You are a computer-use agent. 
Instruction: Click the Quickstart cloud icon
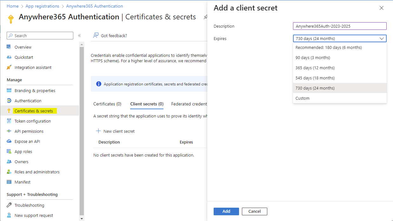point(9,57)
